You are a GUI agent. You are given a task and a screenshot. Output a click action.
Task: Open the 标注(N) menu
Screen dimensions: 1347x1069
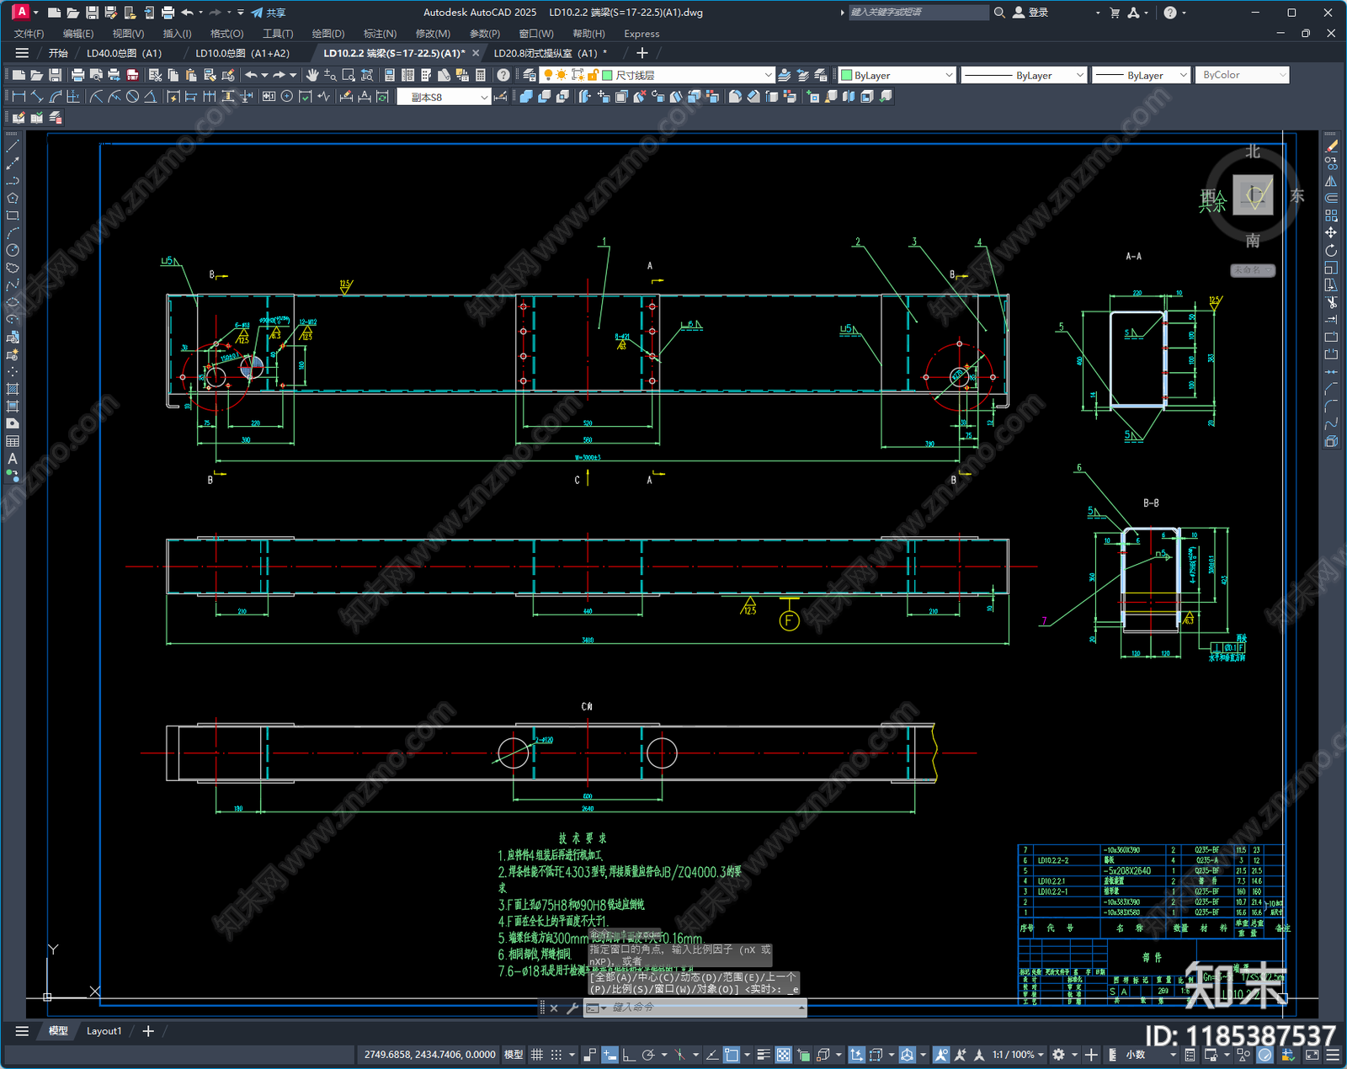[380, 34]
